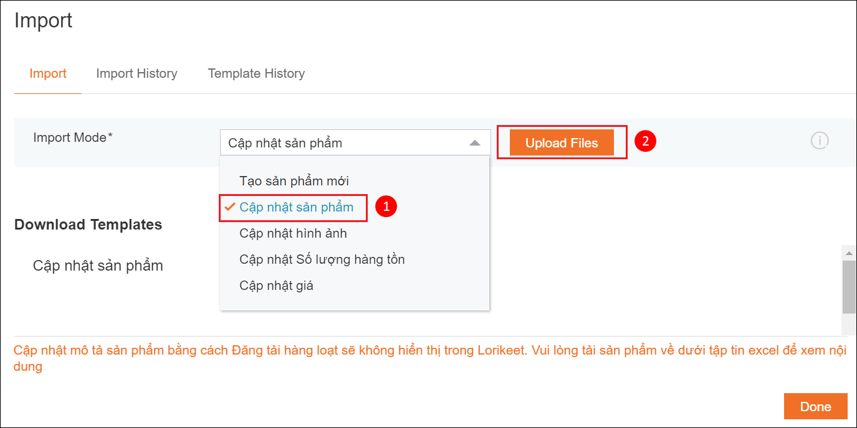Viewport: 857px width, 428px height.
Task: Open the Template History tab
Action: (256, 73)
